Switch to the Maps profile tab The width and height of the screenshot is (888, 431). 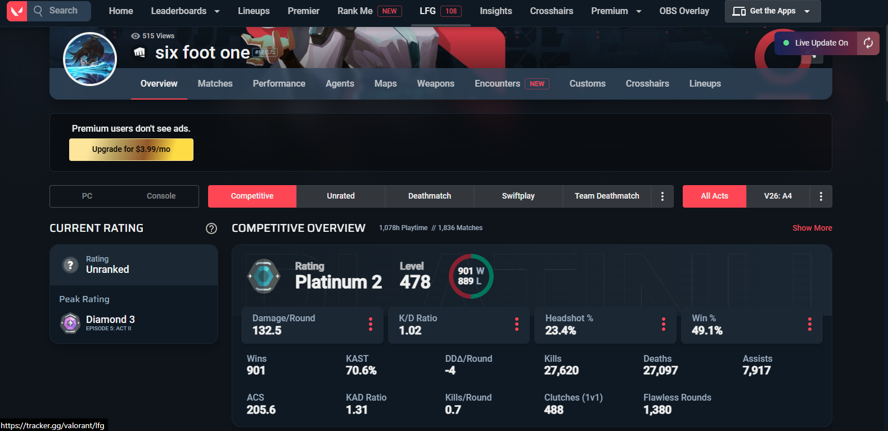pos(386,84)
